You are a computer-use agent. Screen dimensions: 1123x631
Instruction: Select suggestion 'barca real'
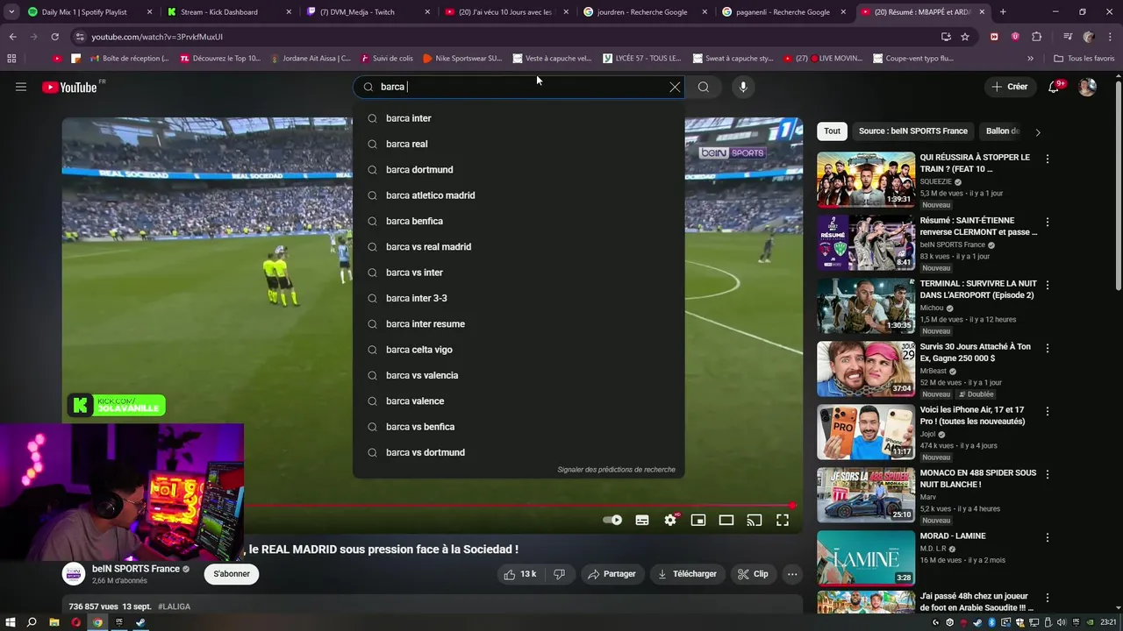519,144
